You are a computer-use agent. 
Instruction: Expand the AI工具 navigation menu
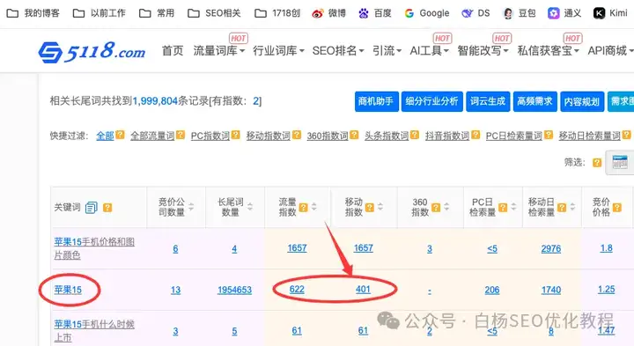(x=430, y=51)
